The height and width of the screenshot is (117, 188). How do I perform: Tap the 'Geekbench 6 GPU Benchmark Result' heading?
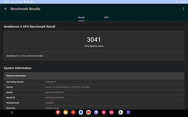click(29, 27)
